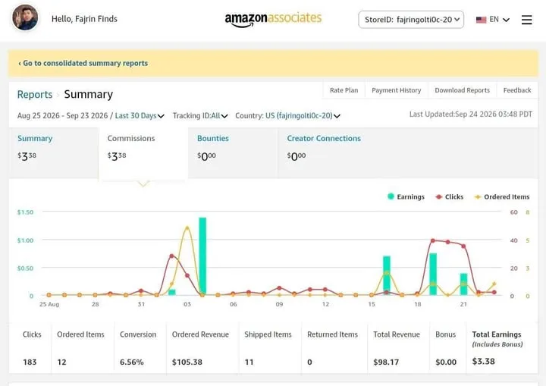This screenshot has height=386, width=546.
Task: Toggle the Clicks legend series
Action: pyautogui.click(x=449, y=197)
